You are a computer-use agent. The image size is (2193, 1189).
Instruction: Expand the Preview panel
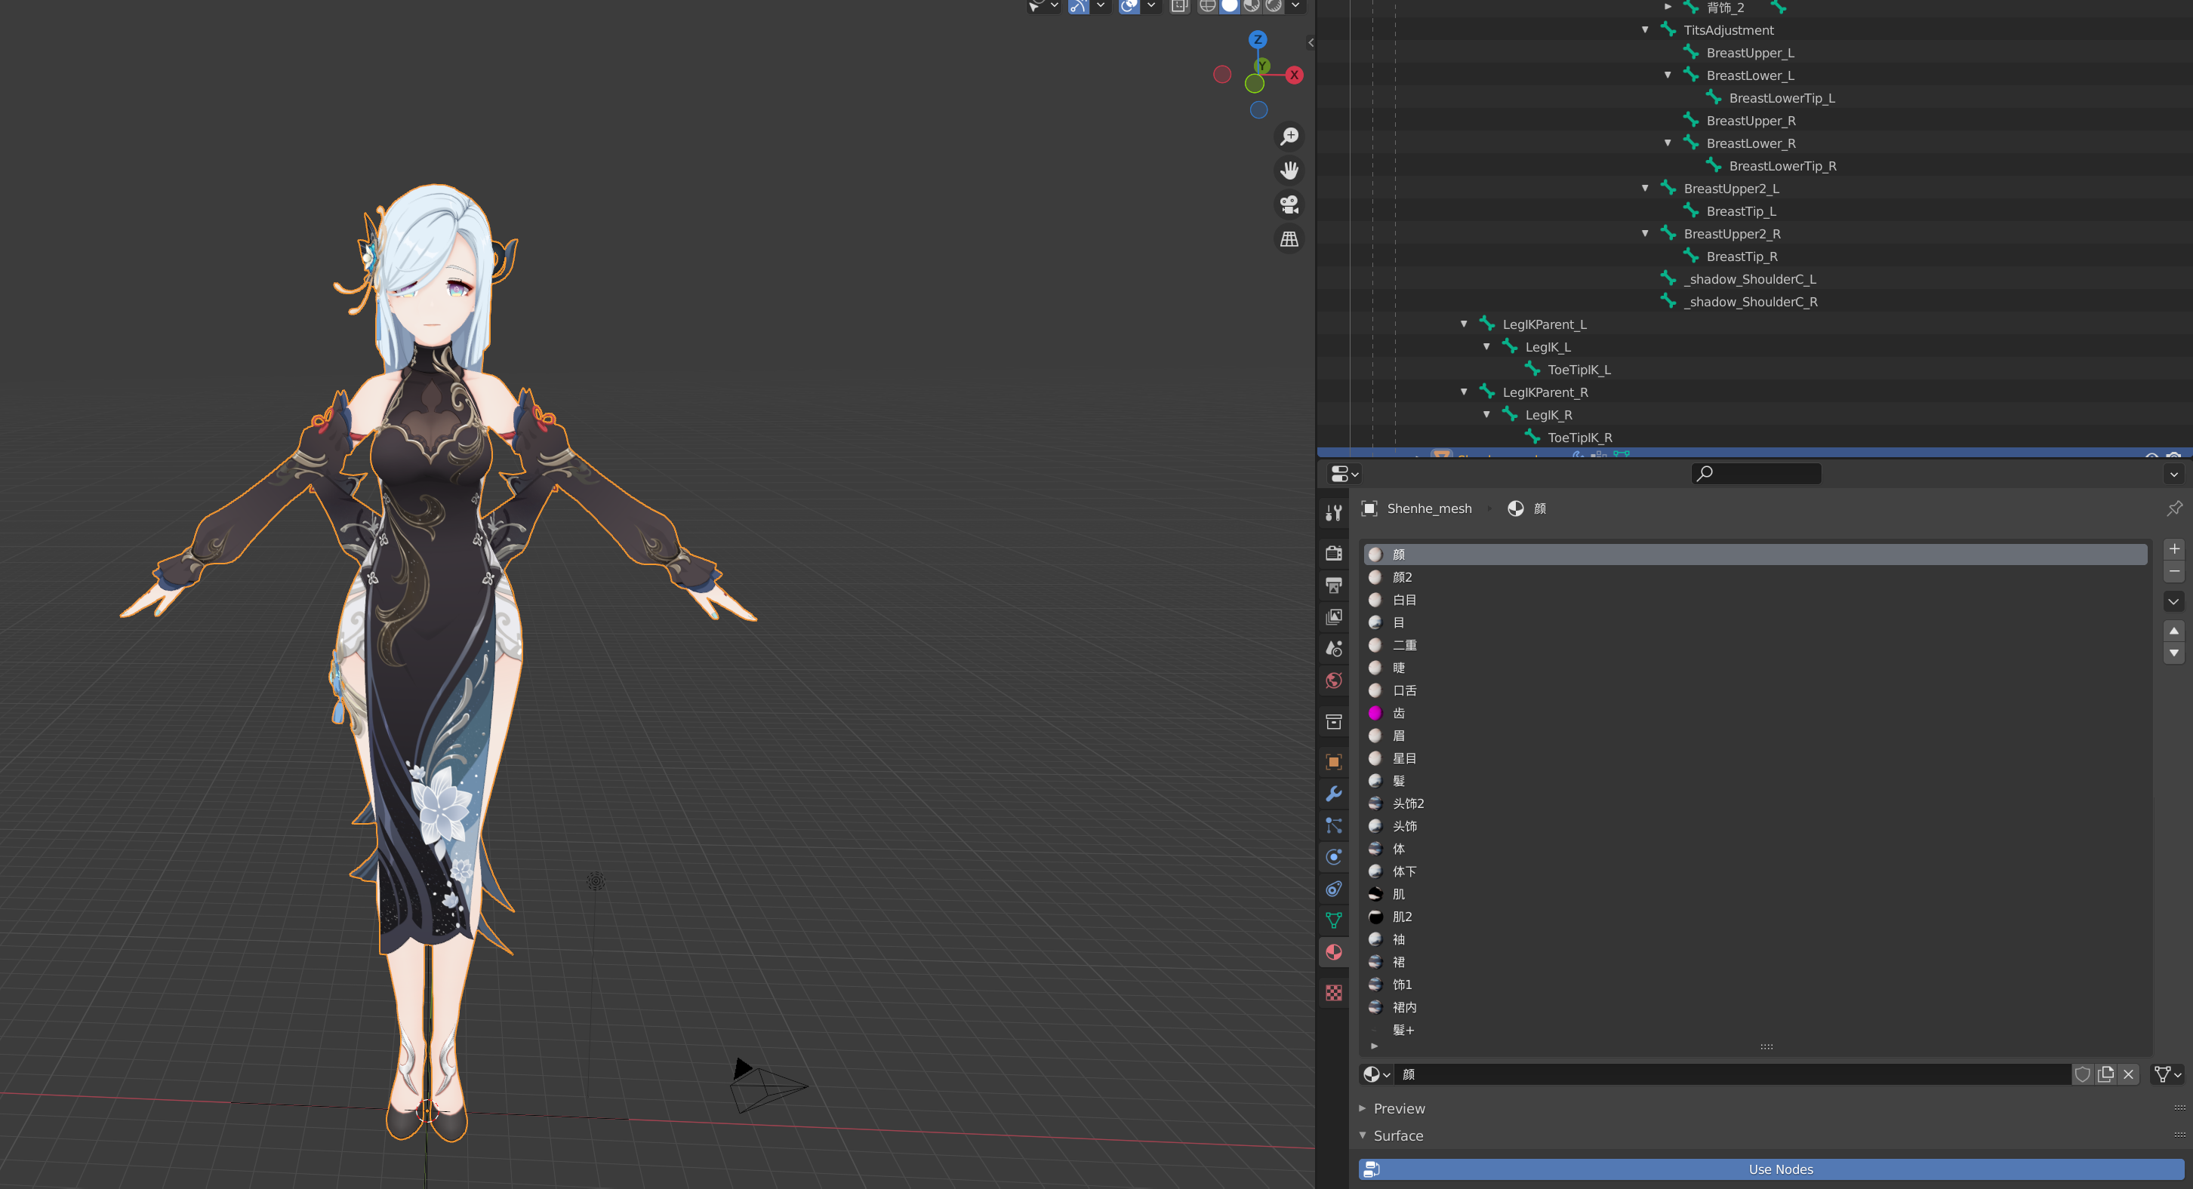(1399, 1108)
